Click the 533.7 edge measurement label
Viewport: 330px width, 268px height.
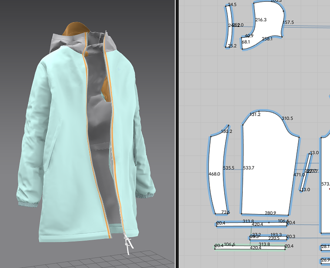click(249, 168)
